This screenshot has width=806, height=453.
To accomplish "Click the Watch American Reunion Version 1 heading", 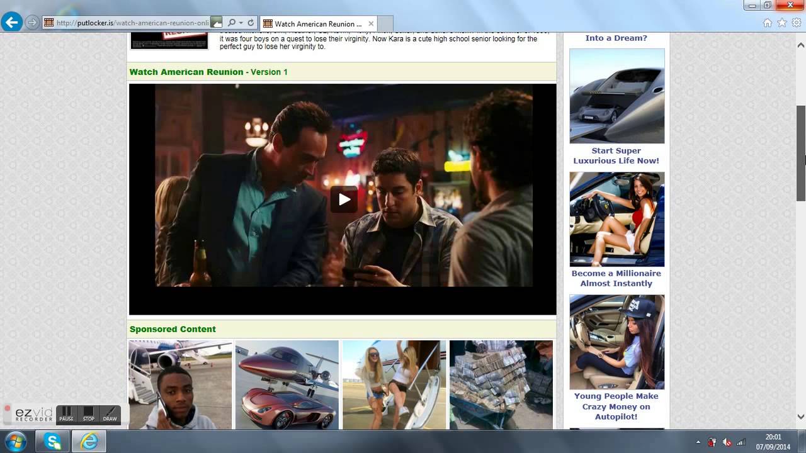I will [x=208, y=72].
